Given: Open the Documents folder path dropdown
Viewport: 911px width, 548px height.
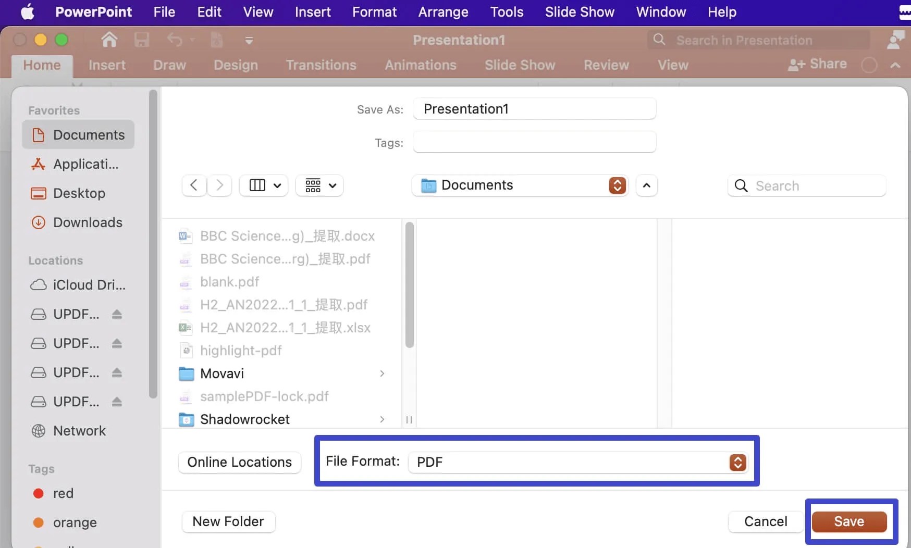Looking at the screenshot, I should pos(617,185).
